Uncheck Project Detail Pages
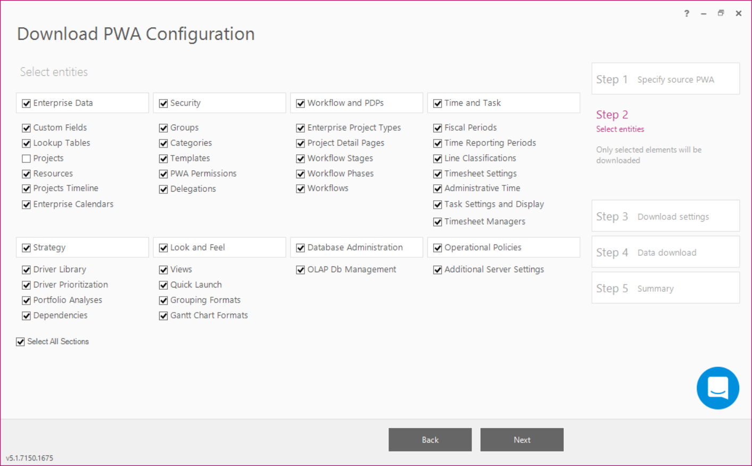The height and width of the screenshot is (466, 752). point(301,143)
